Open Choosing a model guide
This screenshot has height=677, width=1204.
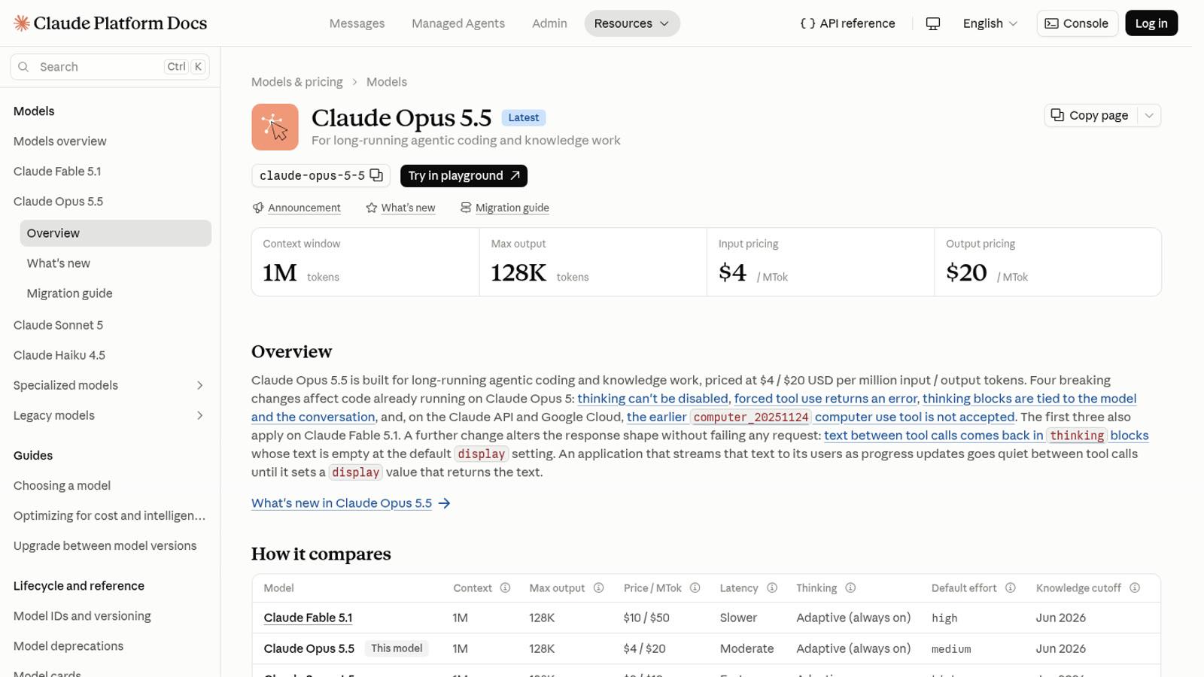click(62, 486)
